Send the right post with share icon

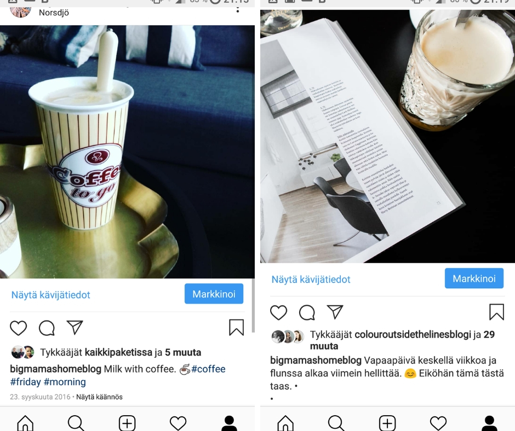coord(335,312)
